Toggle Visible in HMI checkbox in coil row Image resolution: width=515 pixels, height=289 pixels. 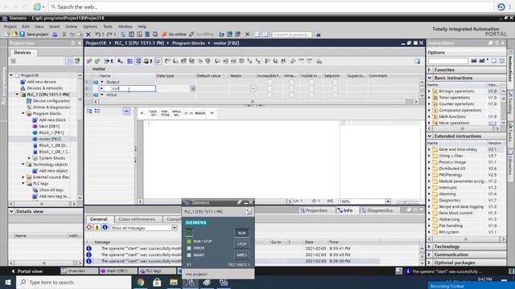point(311,88)
